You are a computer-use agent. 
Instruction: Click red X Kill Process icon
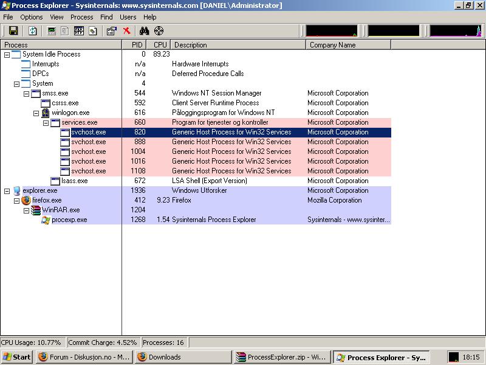coord(126,31)
